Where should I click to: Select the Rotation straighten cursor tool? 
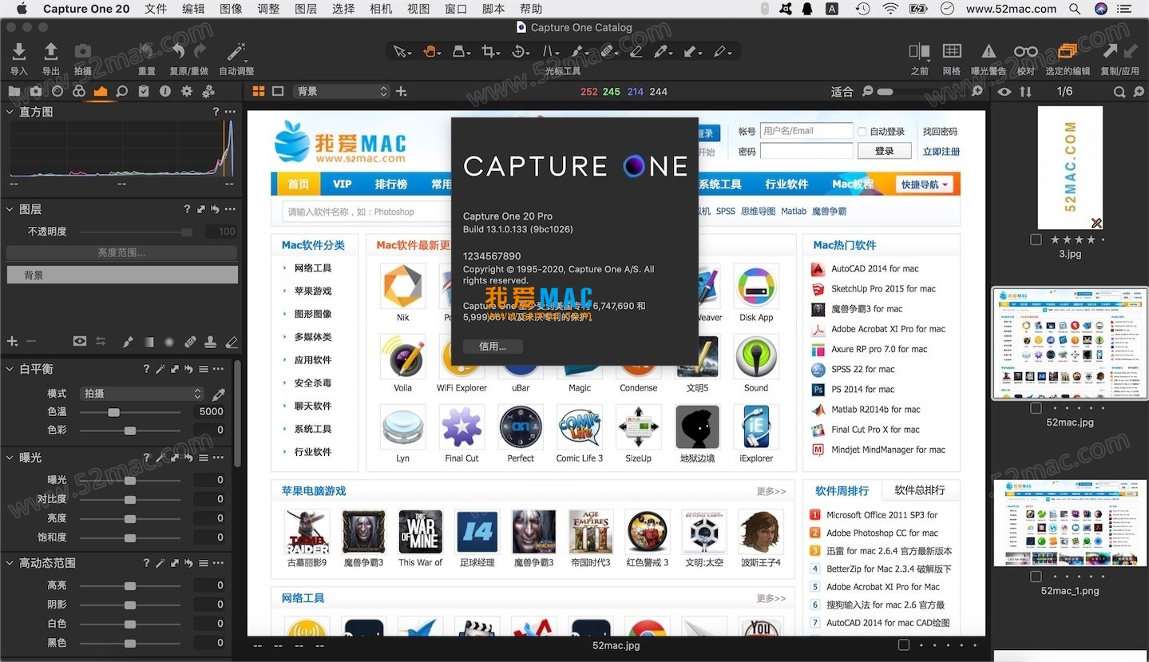pos(519,51)
